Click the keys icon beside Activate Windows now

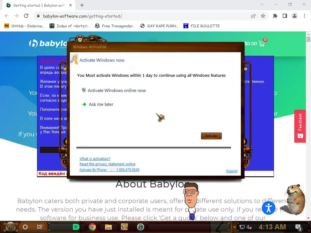(x=74, y=59)
